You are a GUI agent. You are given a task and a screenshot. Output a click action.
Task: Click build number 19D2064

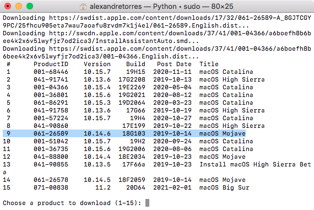click(132, 103)
